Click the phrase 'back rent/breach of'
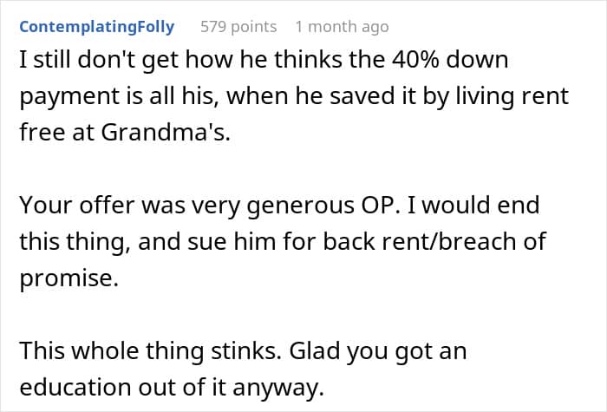The height and width of the screenshot is (412, 607). click(434, 242)
